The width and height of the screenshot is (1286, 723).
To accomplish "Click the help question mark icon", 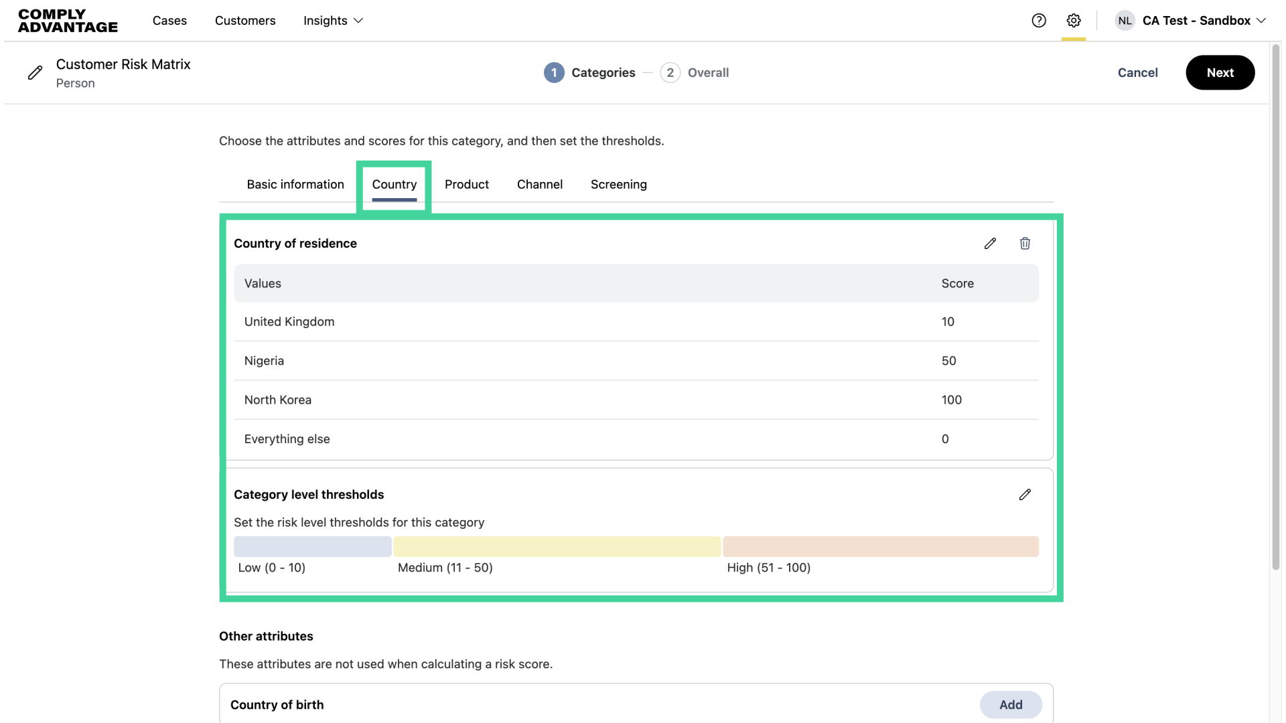I will pyautogui.click(x=1039, y=20).
